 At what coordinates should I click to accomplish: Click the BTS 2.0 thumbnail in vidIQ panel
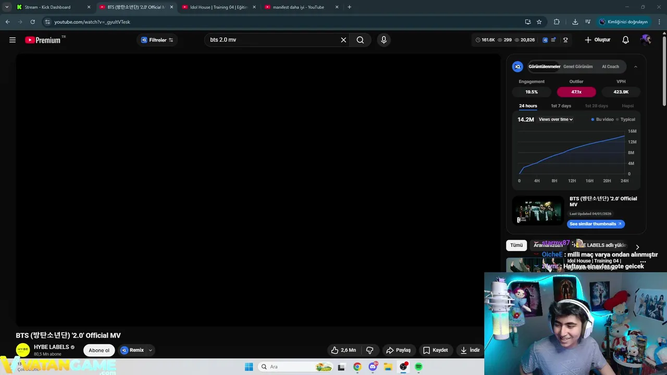pyautogui.click(x=538, y=210)
